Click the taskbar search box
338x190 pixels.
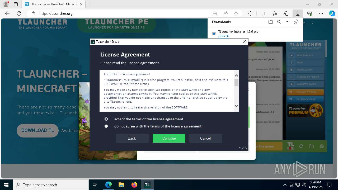51,185
